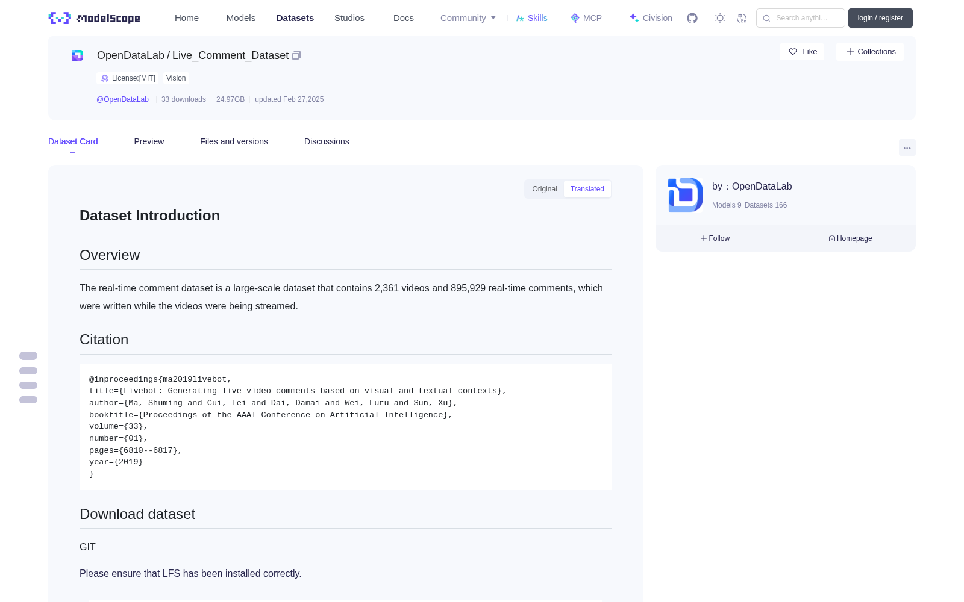Click the OpenDataLab dataset avatar icon
This screenshot has height=602, width=964.
click(x=78, y=55)
